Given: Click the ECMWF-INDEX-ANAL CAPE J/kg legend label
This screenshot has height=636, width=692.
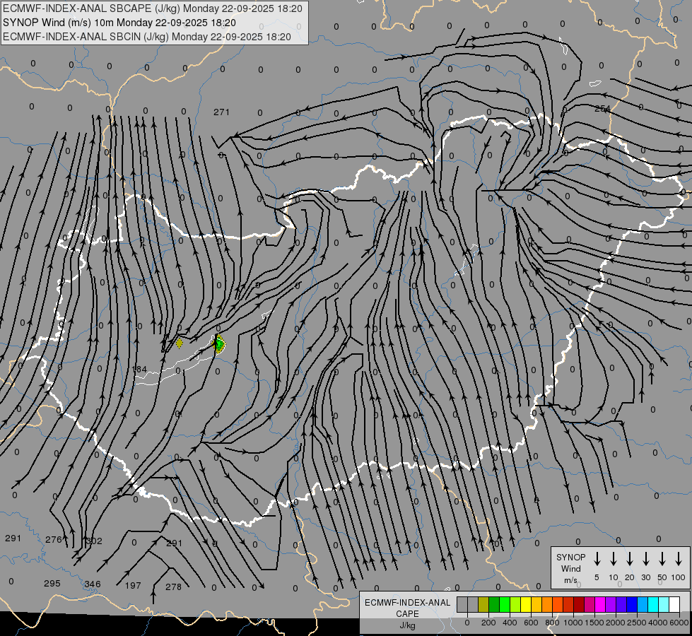Looking at the screenshot, I should click(x=406, y=613).
